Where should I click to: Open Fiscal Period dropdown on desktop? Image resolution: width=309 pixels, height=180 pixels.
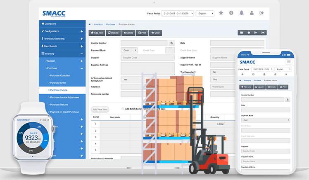tap(177, 13)
